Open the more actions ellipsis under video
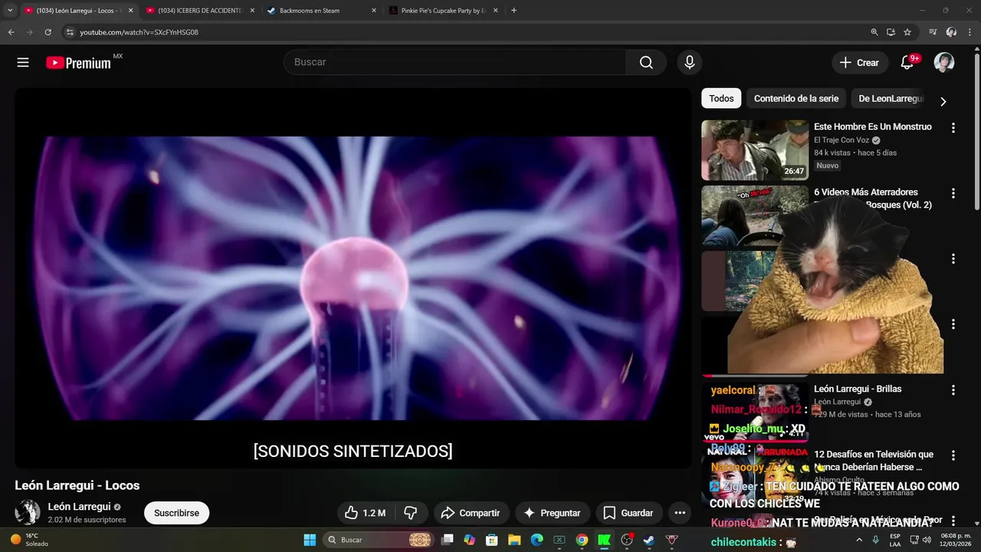Viewport: 981px width, 552px height. [x=680, y=513]
